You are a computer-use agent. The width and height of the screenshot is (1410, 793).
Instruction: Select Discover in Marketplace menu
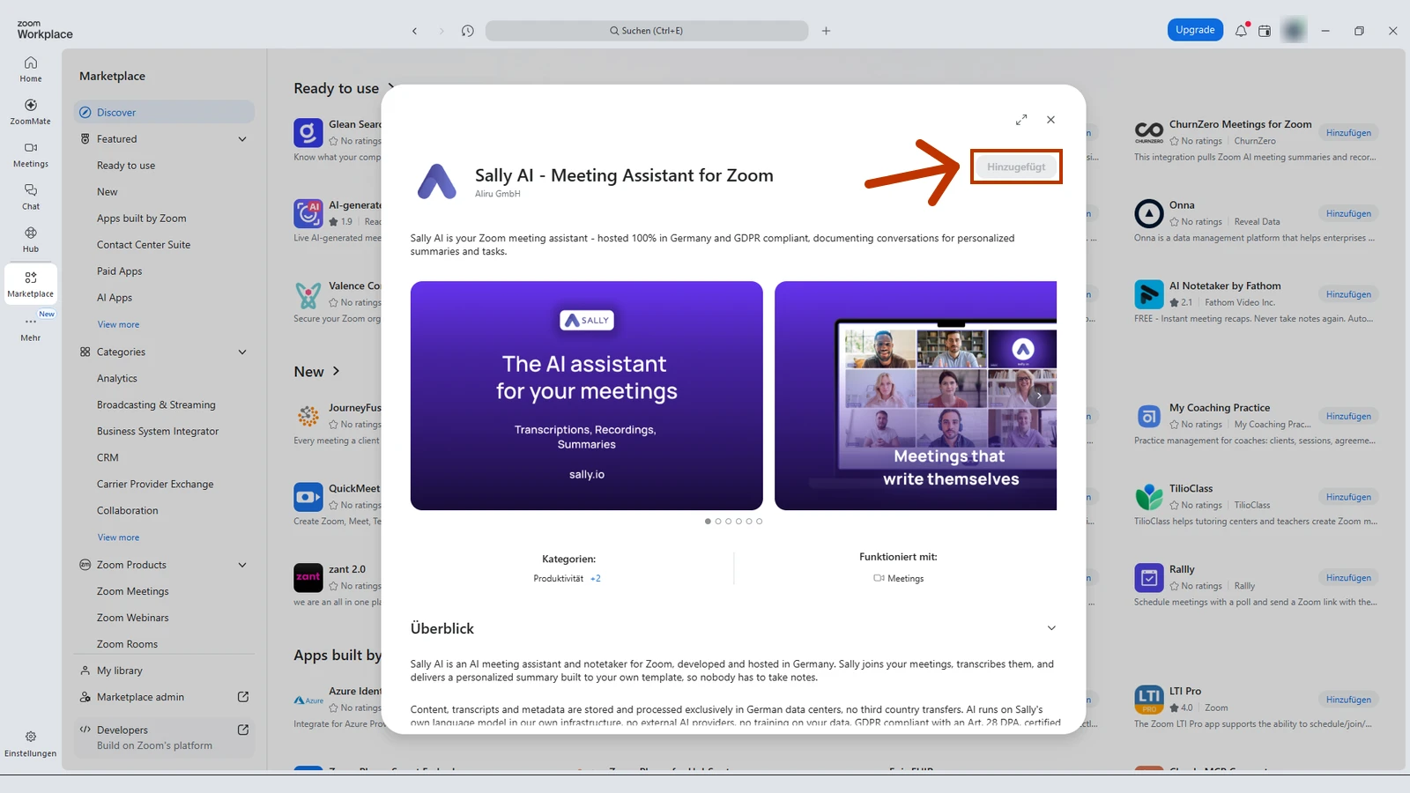164,112
